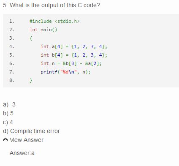Click the question 5 heading text
This screenshot has width=179, height=166.
[52, 5]
